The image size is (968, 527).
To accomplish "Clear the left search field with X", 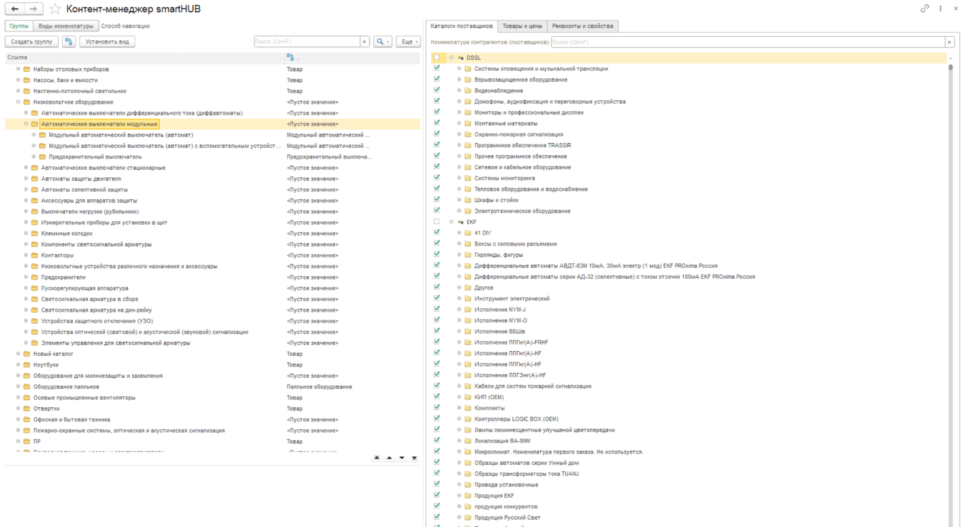I will pos(364,41).
